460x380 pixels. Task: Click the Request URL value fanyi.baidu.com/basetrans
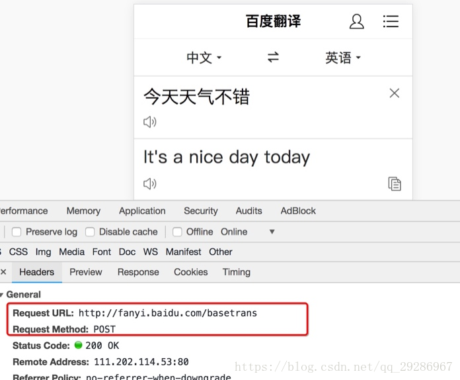click(168, 313)
